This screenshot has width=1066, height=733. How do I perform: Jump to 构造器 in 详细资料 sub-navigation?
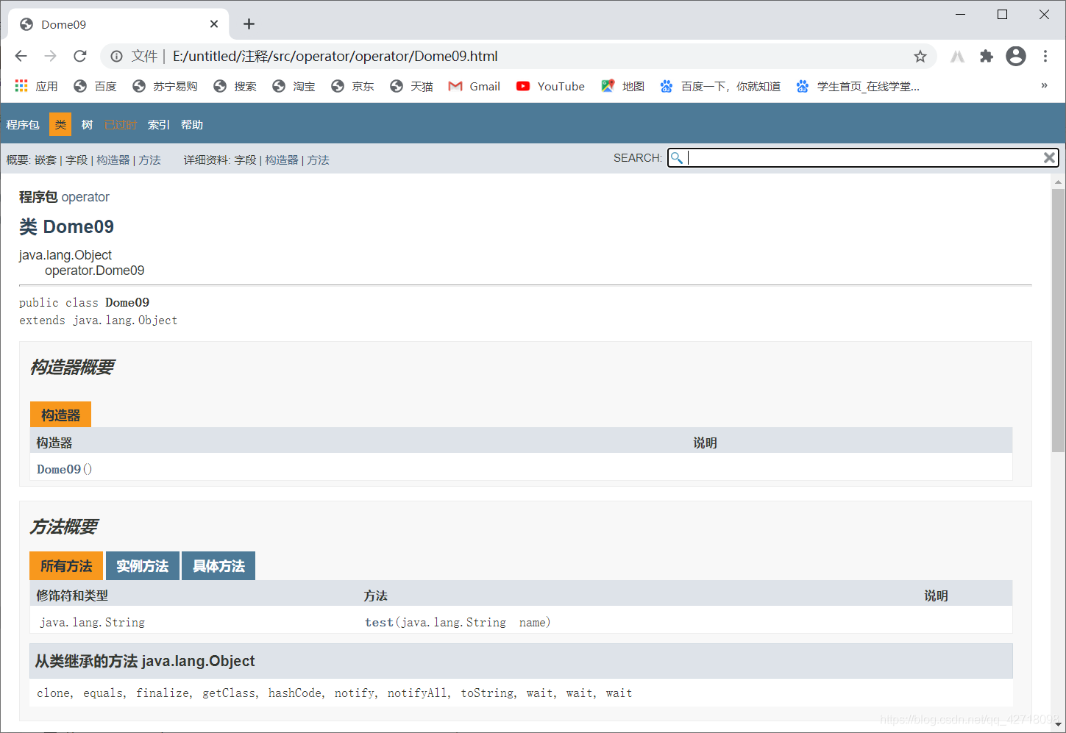pyautogui.click(x=282, y=160)
